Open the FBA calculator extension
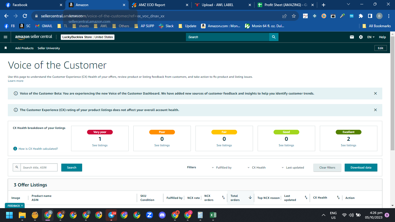 [x=352, y=16]
